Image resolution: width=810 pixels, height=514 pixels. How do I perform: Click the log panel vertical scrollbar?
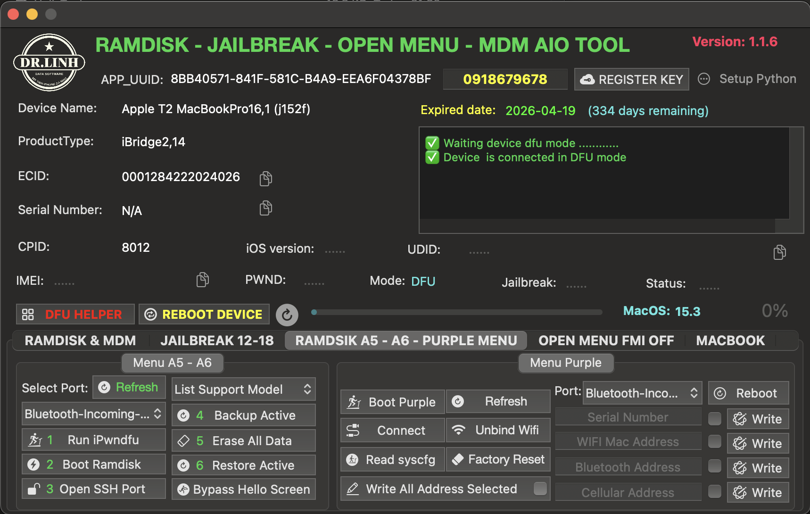point(796,173)
